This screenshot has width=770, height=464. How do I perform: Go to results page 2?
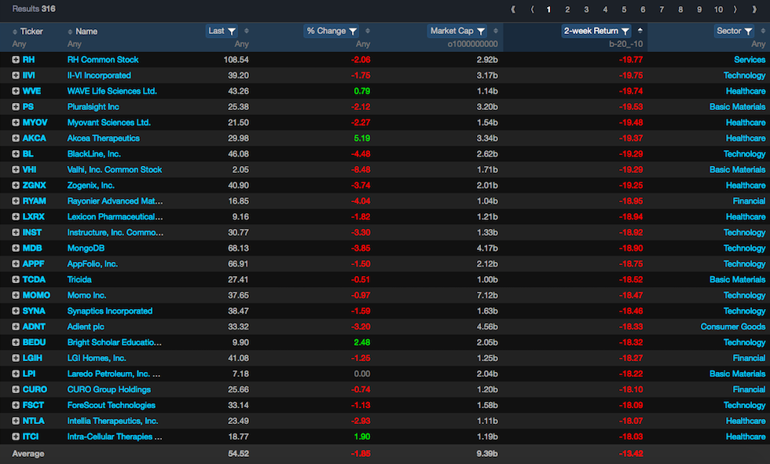[567, 9]
